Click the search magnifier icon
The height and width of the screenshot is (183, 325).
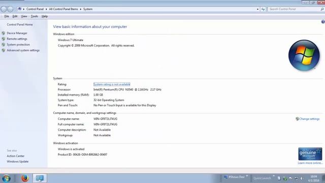(x=322, y=9)
